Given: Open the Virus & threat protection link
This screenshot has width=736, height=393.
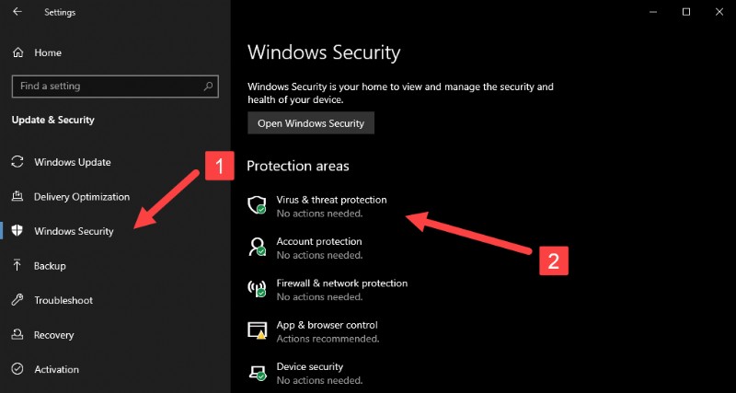Looking at the screenshot, I should 331,200.
